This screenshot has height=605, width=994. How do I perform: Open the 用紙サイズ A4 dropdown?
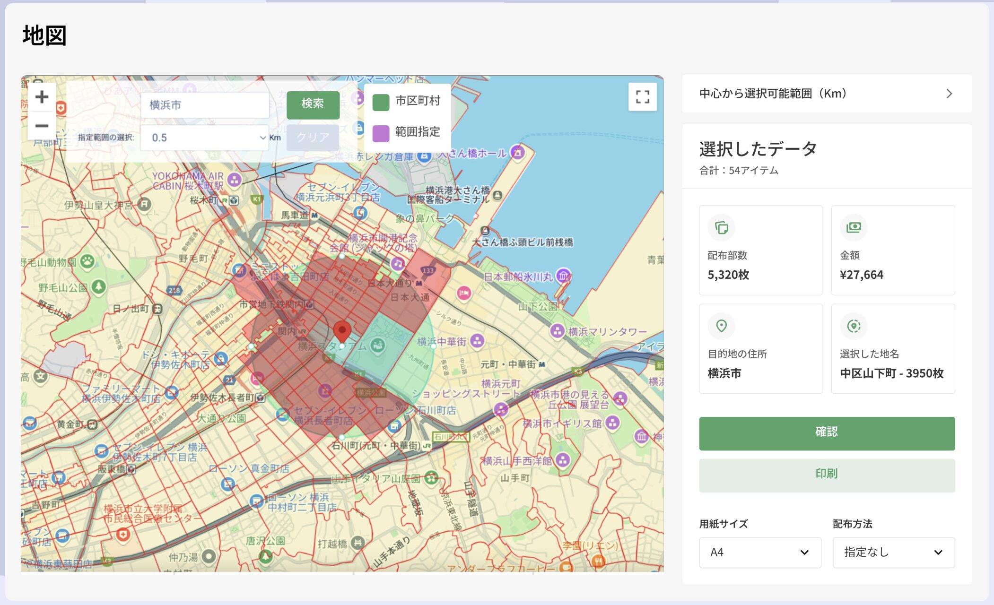tap(759, 552)
